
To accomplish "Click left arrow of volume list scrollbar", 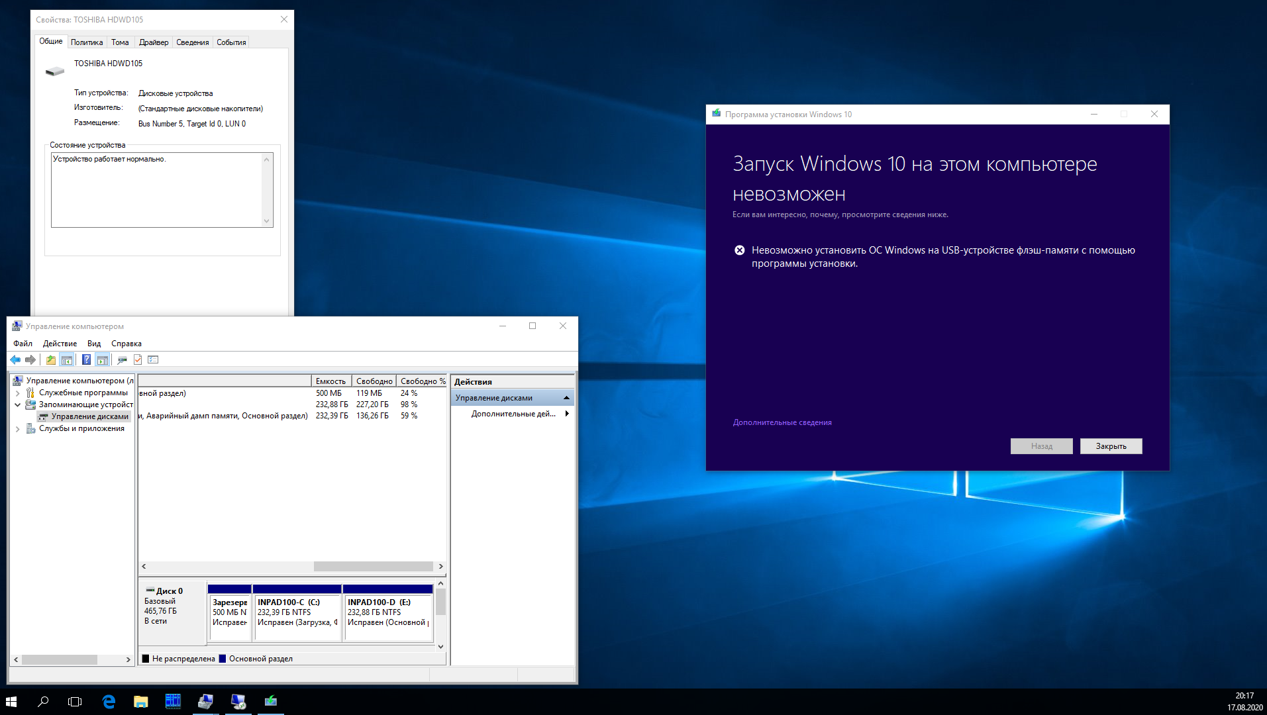I will click(x=144, y=567).
